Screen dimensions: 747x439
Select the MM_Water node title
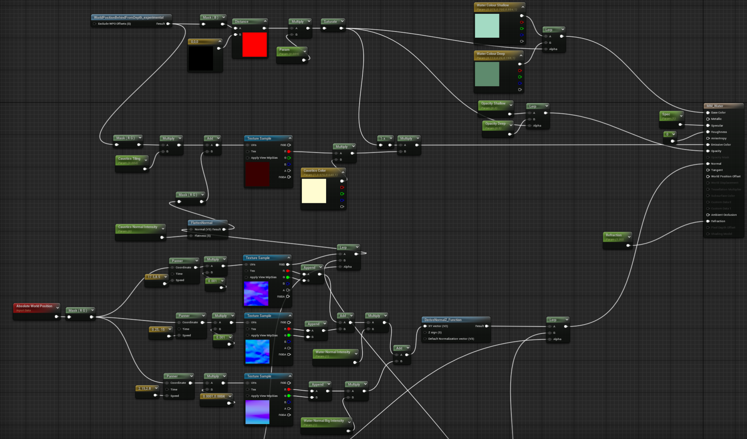point(715,106)
